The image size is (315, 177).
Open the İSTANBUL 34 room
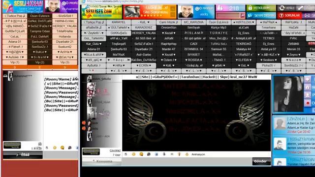(193, 49)
